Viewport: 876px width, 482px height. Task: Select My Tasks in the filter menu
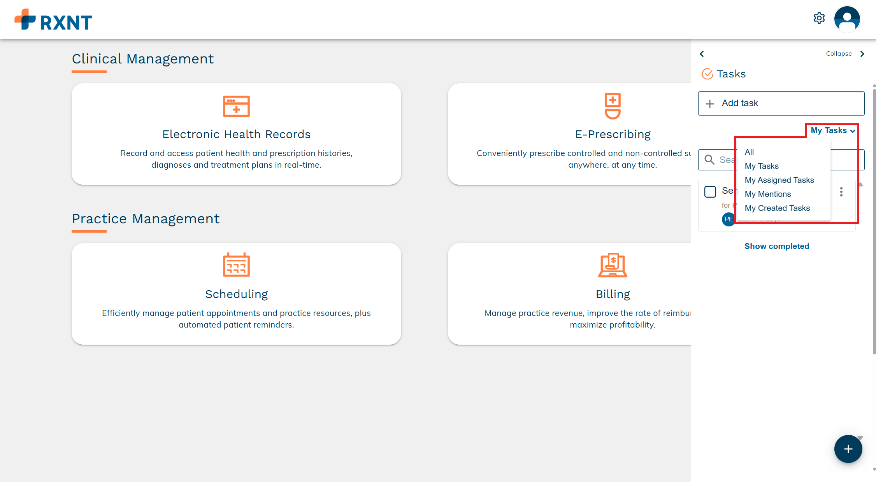tap(762, 166)
